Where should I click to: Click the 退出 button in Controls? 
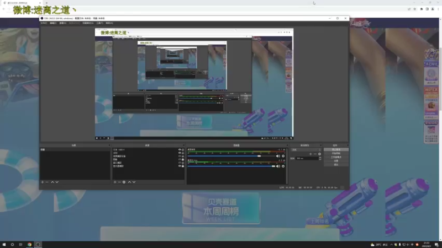pyautogui.click(x=336, y=164)
